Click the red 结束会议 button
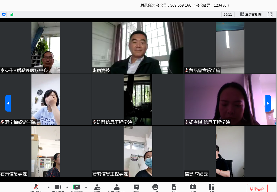 [x=257, y=189]
